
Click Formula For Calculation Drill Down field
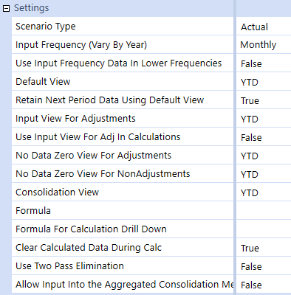(264, 229)
